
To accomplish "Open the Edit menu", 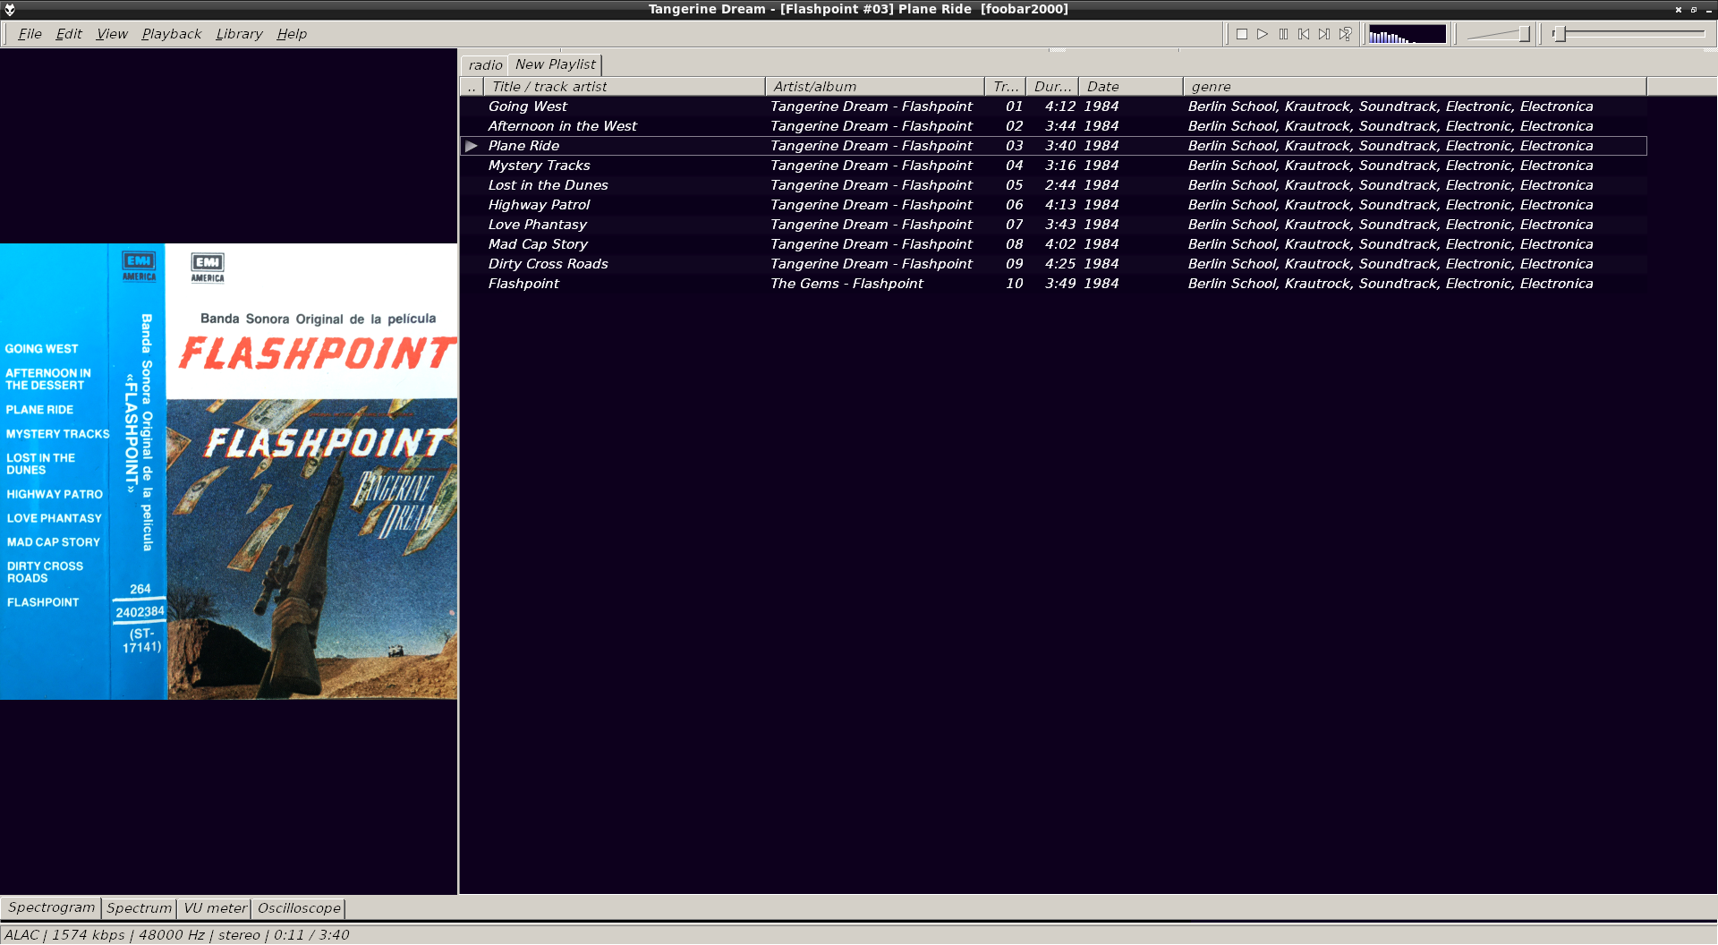I will click(69, 34).
